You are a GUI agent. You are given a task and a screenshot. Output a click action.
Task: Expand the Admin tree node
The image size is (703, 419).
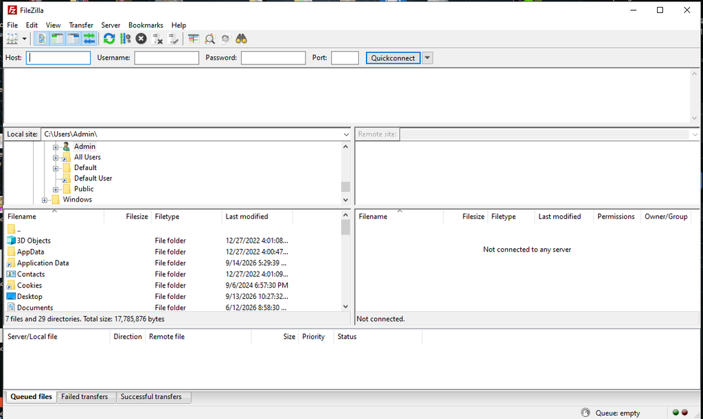[x=56, y=147]
